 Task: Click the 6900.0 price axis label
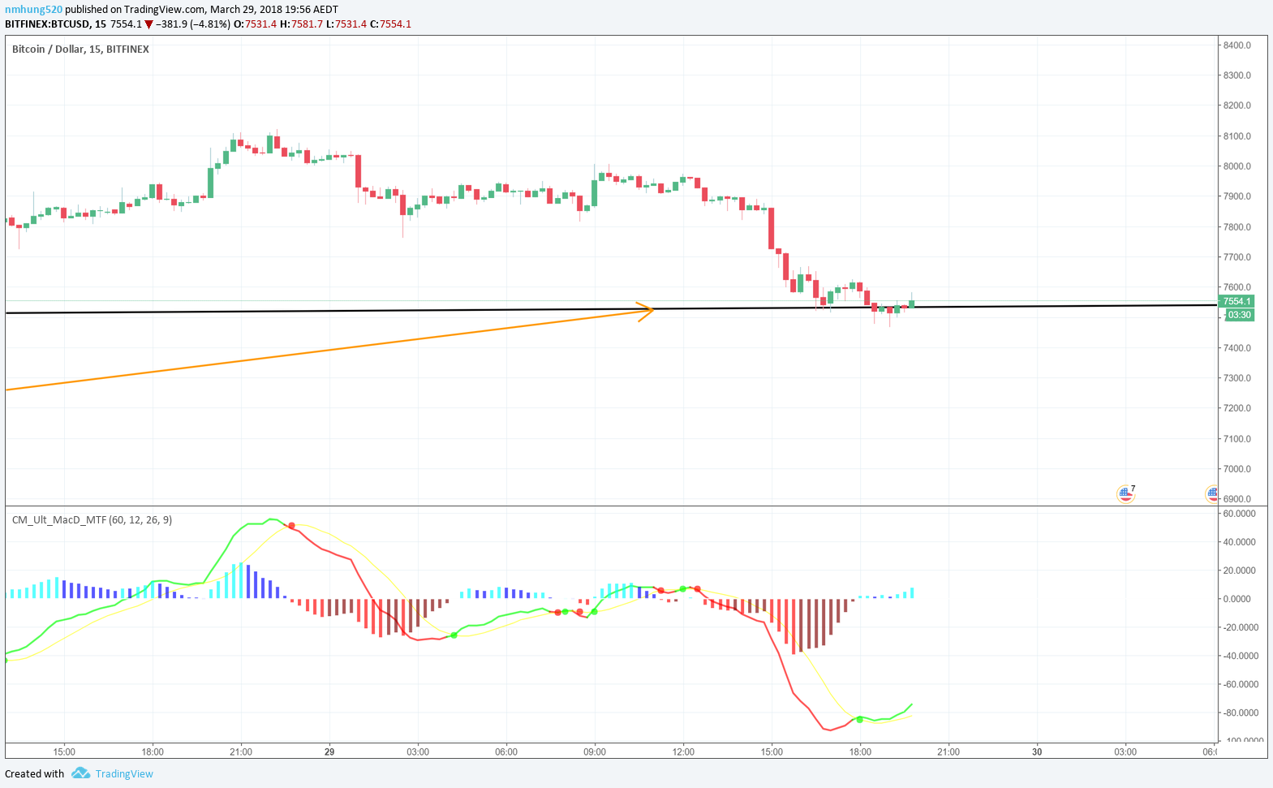(1237, 499)
